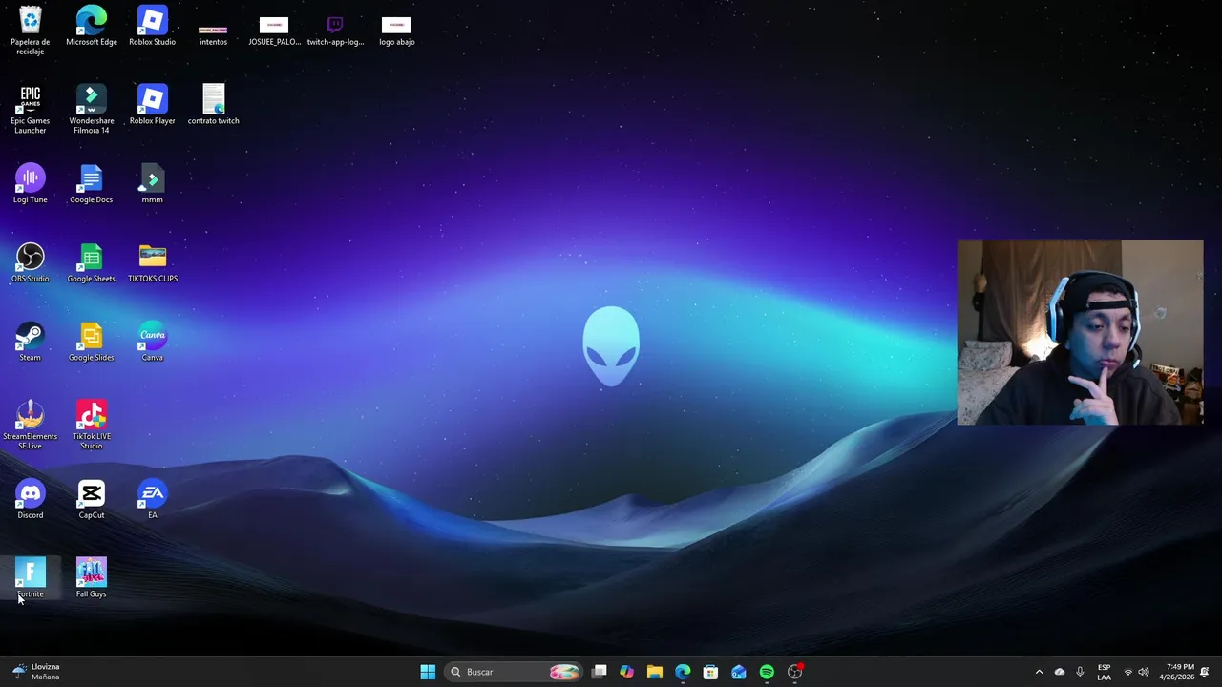
Task: Select the Roblox Player desktop shortcut
Action: click(x=152, y=105)
